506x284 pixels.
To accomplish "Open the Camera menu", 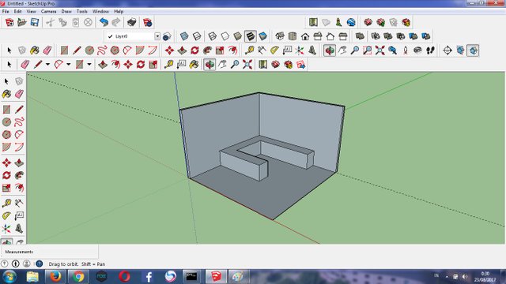I will (x=48, y=11).
